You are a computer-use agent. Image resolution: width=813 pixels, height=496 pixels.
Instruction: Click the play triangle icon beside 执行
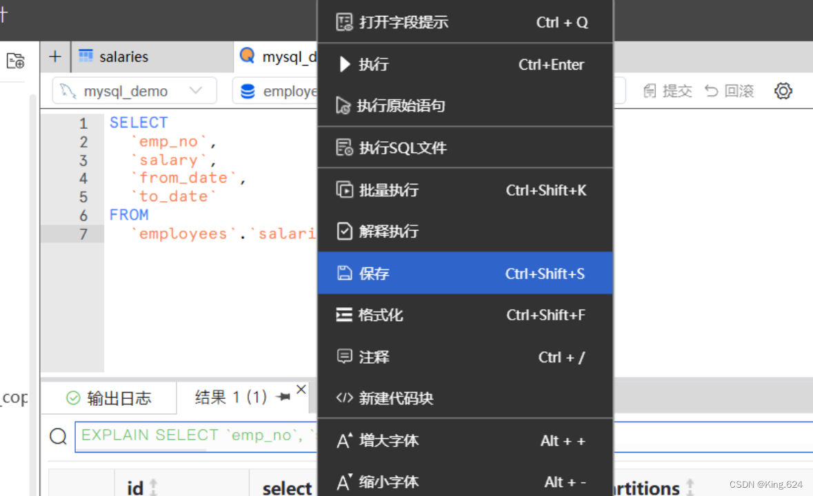pos(344,64)
